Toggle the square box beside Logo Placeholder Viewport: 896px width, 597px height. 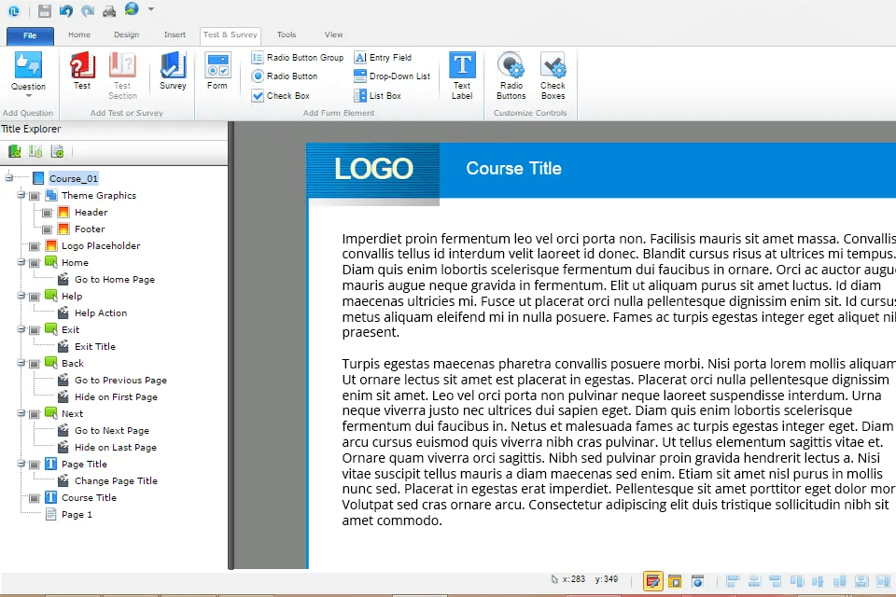coord(35,246)
